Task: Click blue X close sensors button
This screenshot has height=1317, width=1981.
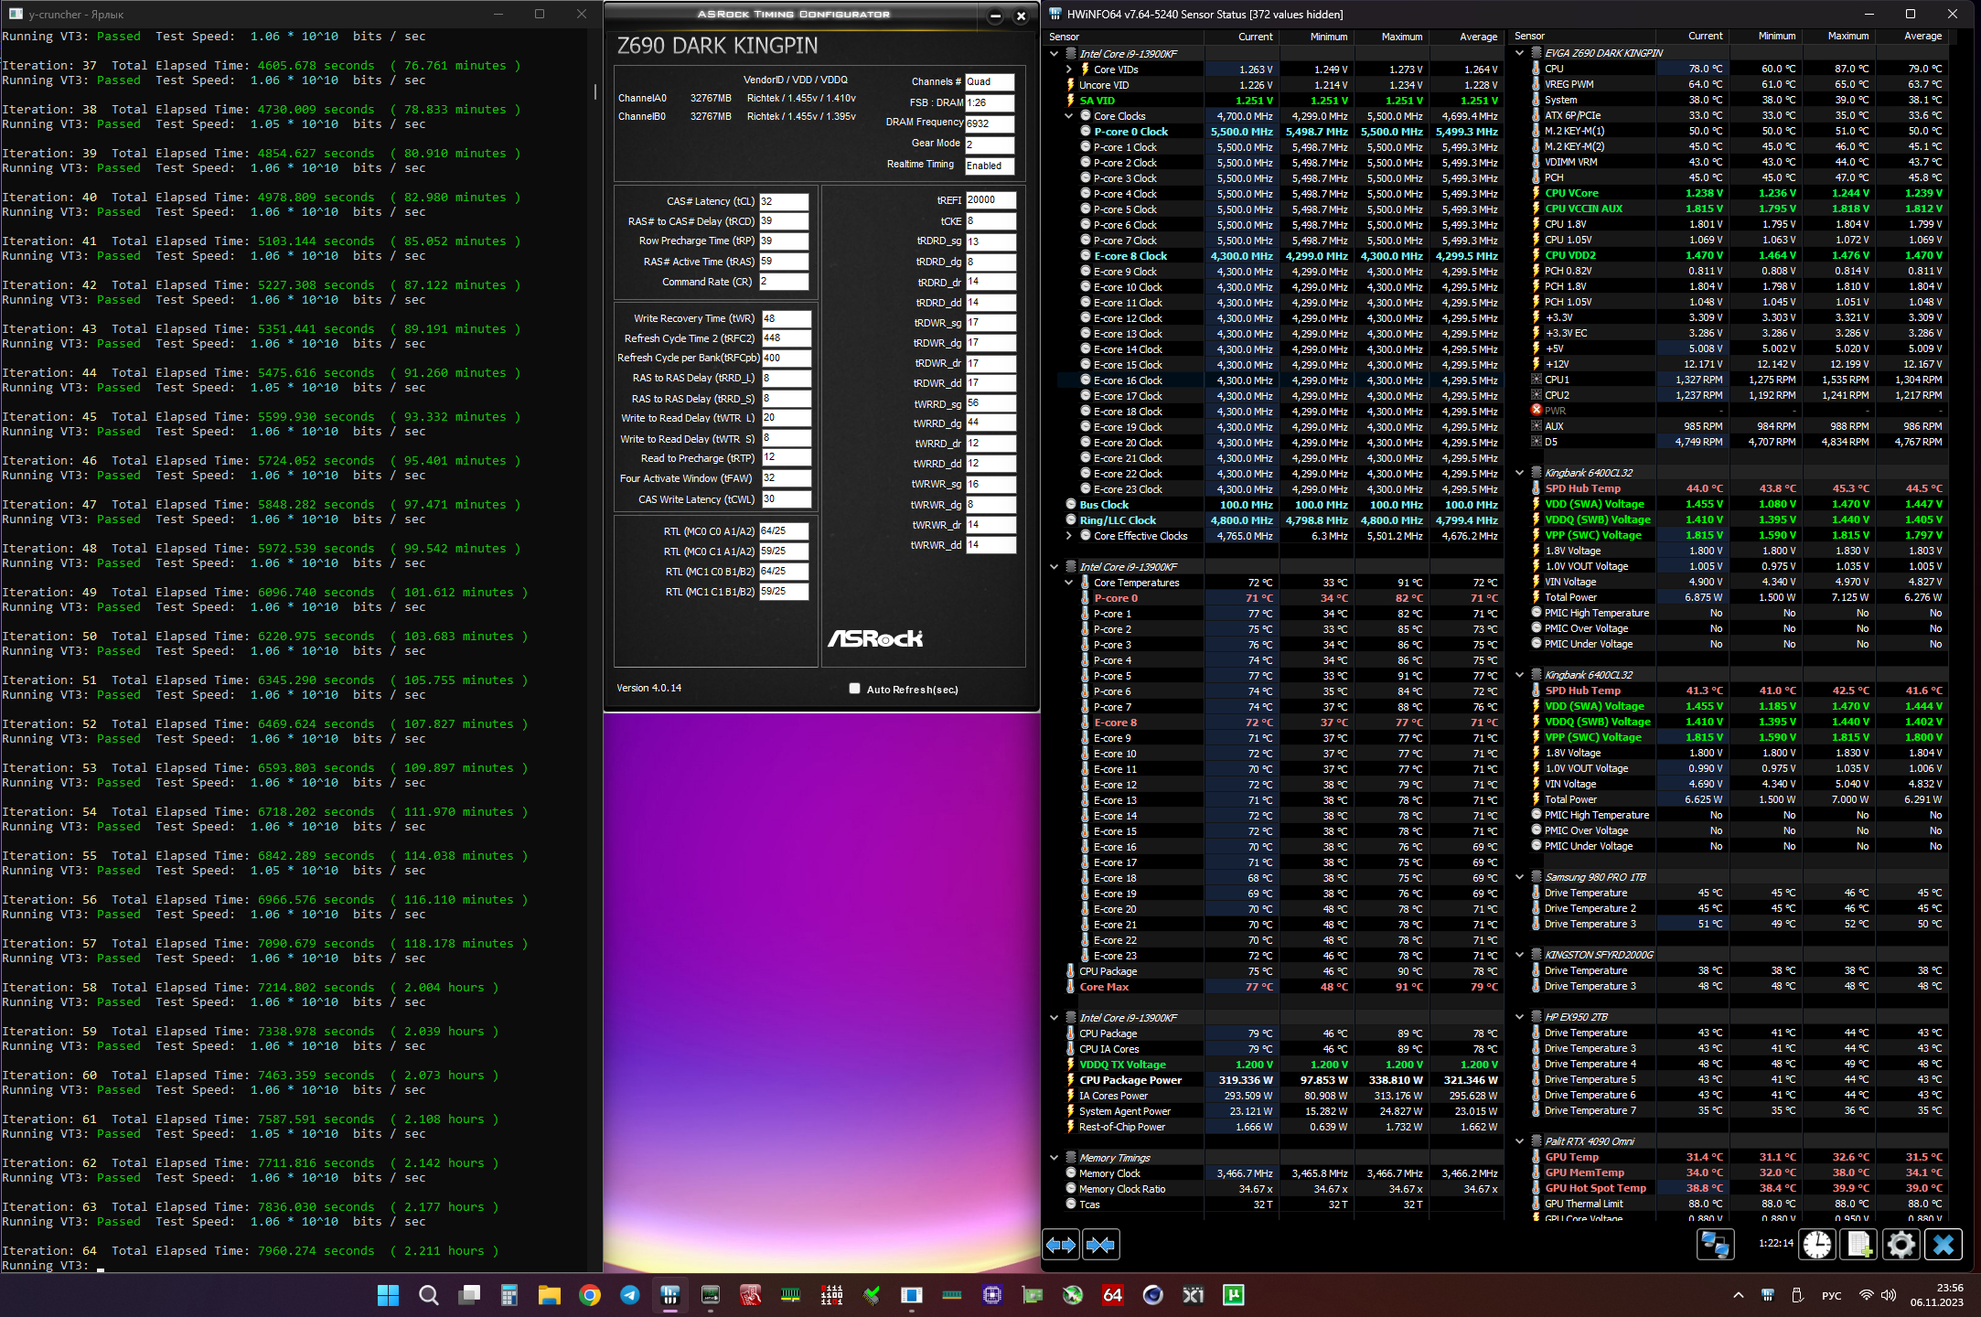Action: [1944, 1245]
